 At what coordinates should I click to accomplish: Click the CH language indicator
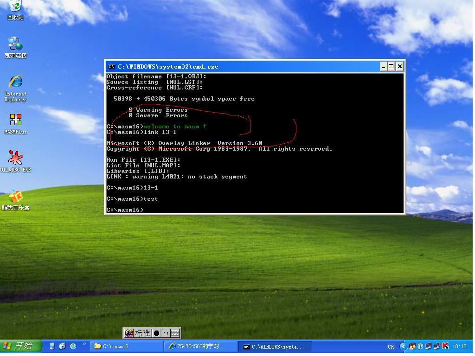tap(391, 347)
